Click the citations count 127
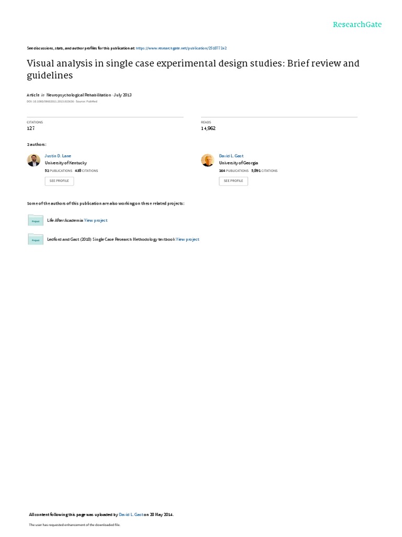The image size is (402, 537). [x=31, y=128]
